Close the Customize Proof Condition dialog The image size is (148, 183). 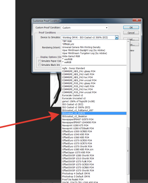tap(137, 20)
